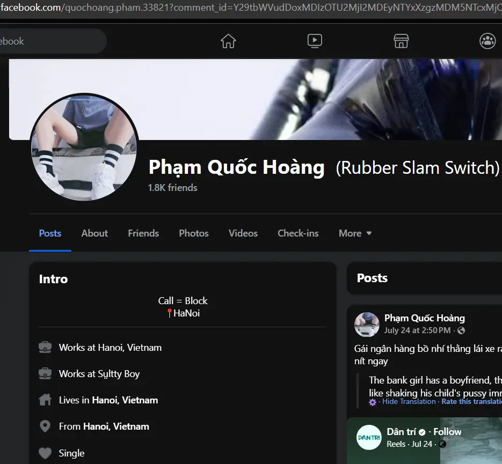Screen dimensions: 502x464
Task: Open the Groups icon in top bar
Action: point(488,41)
